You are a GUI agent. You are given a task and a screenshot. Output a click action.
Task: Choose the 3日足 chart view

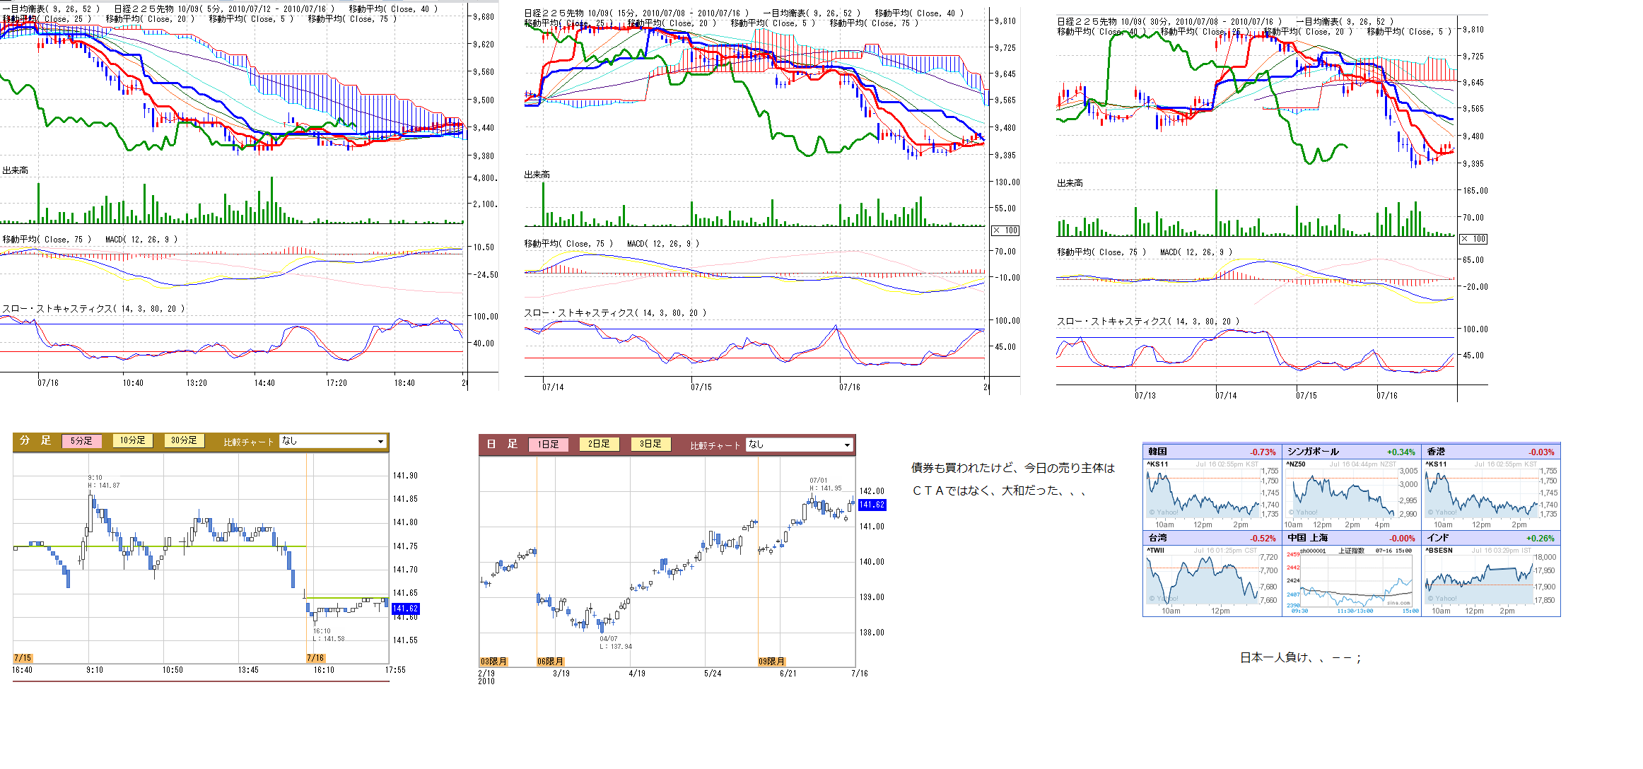pos(650,444)
